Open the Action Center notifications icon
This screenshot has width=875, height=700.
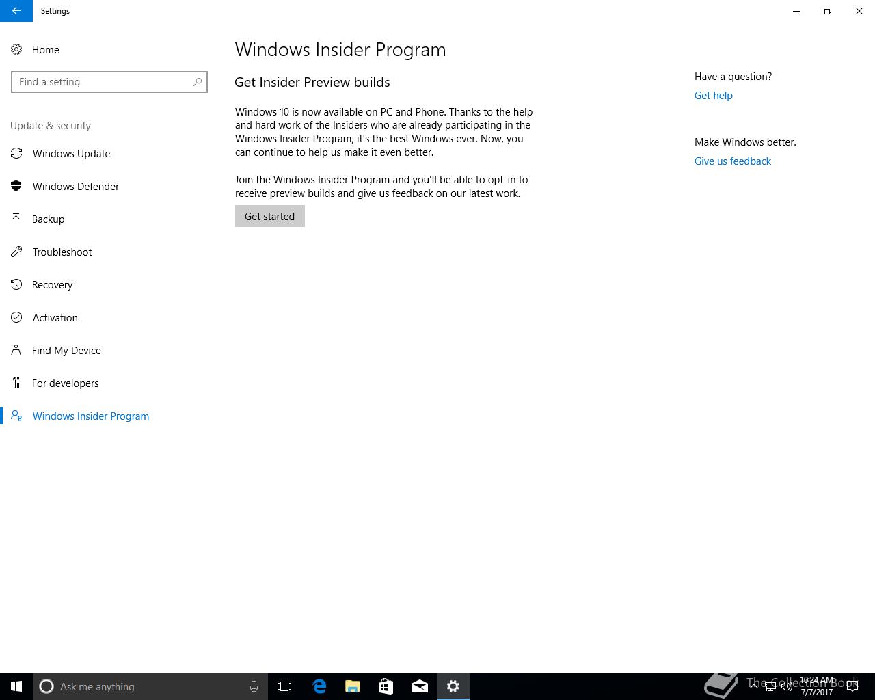(x=852, y=686)
